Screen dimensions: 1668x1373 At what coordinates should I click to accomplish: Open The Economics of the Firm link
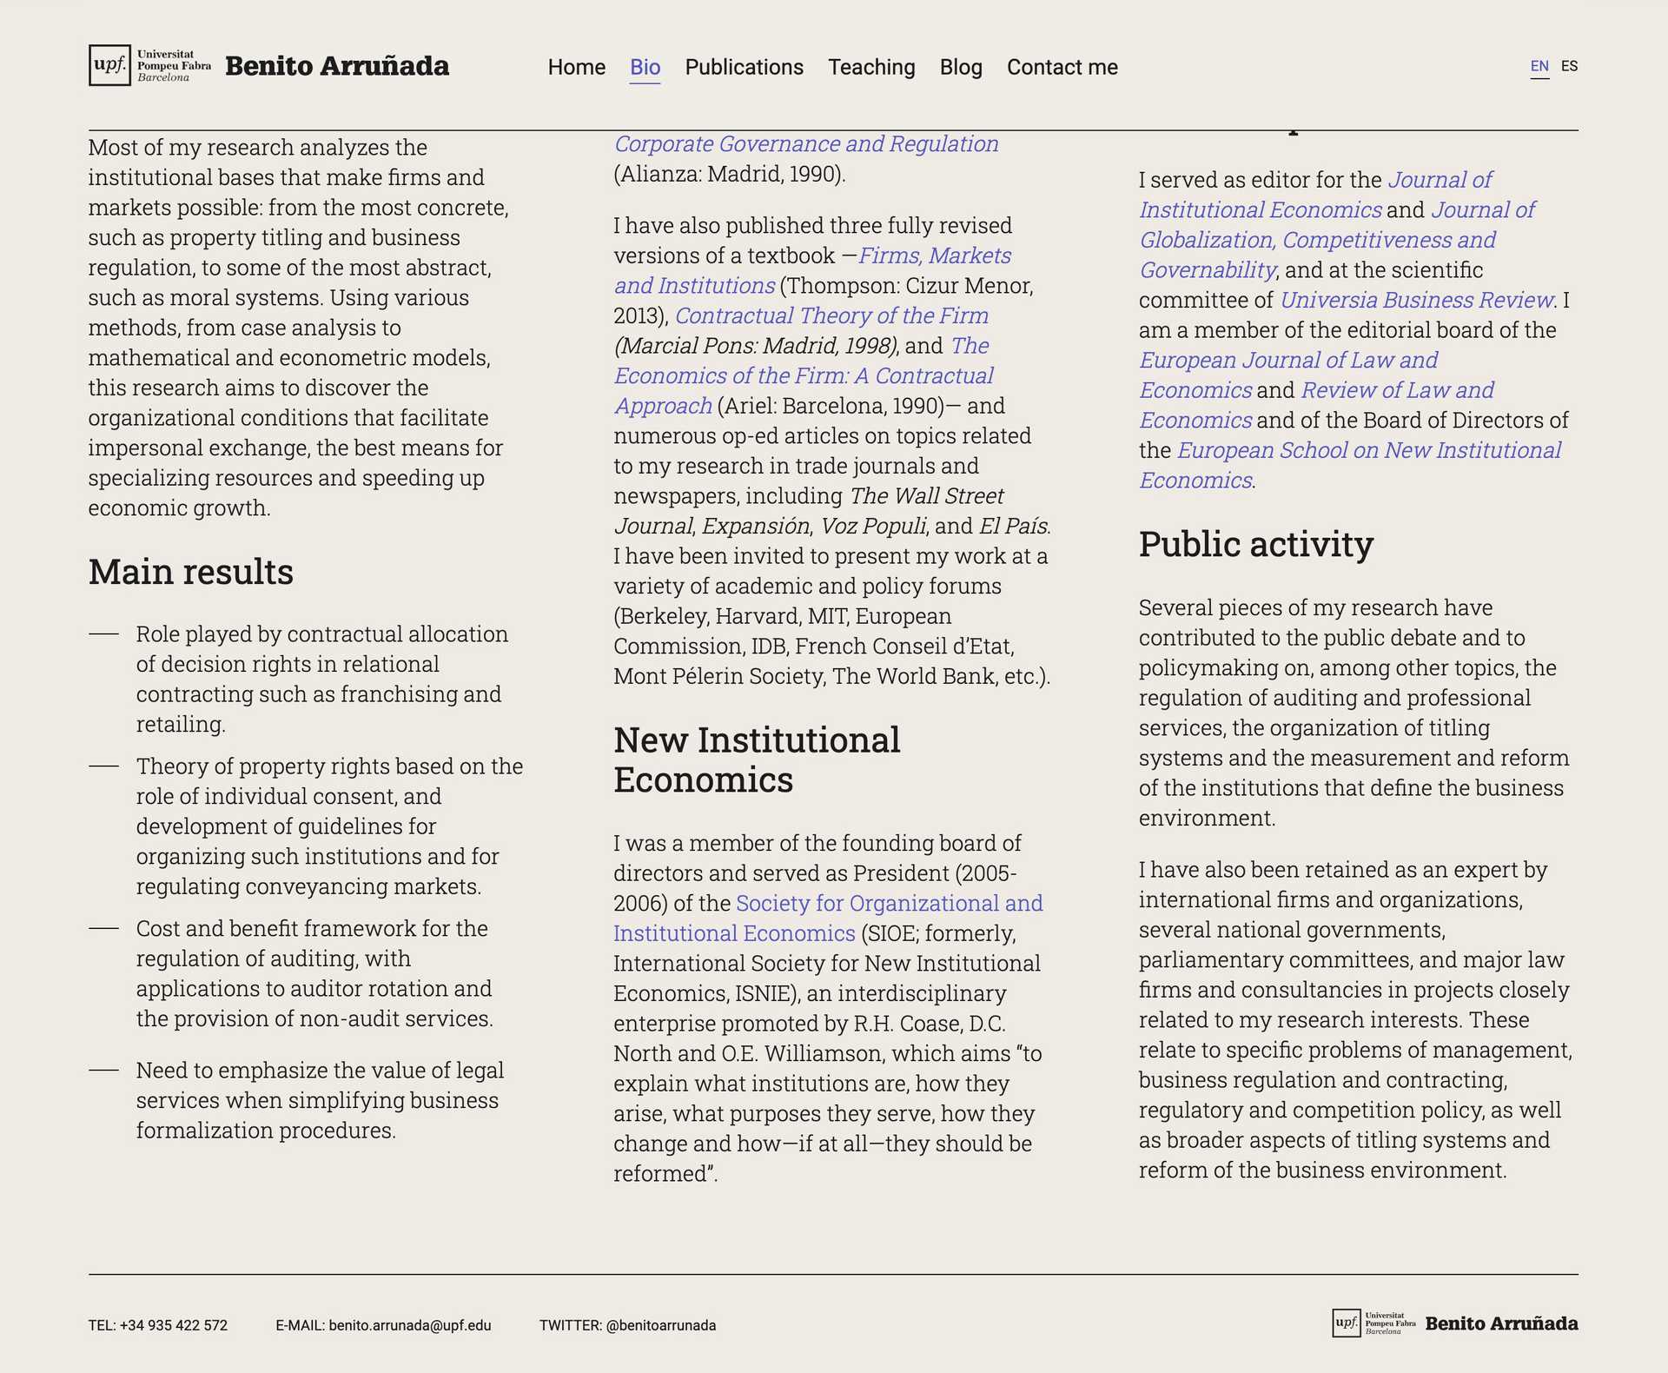[x=804, y=375]
